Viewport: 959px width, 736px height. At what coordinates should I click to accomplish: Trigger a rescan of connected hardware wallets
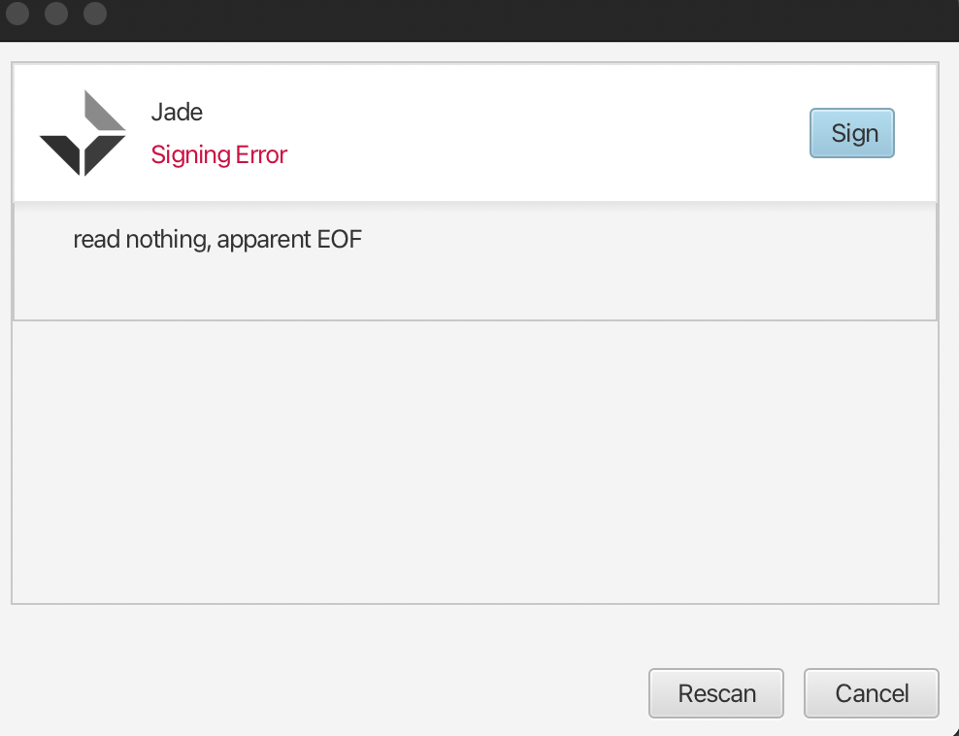(716, 693)
